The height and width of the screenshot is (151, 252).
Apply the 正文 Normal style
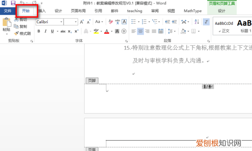[224, 27]
